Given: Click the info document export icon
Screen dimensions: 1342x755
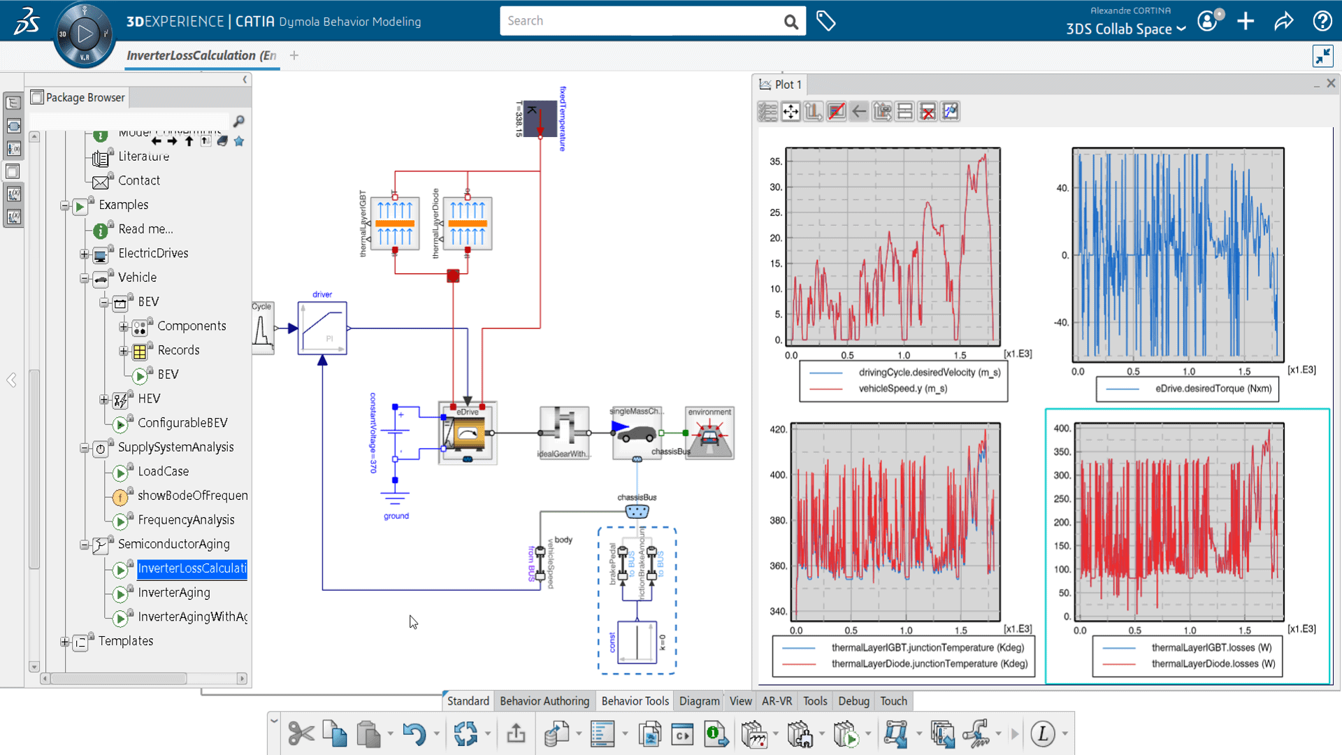Looking at the screenshot, I should tap(716, 734).
